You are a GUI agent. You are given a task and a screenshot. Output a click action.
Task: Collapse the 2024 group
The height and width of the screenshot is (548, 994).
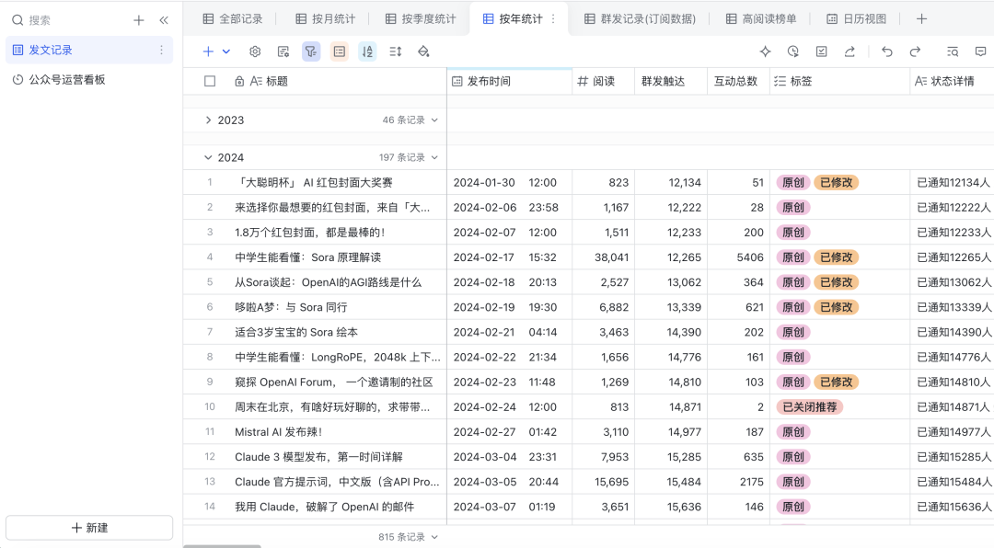(x=208, y=157)
